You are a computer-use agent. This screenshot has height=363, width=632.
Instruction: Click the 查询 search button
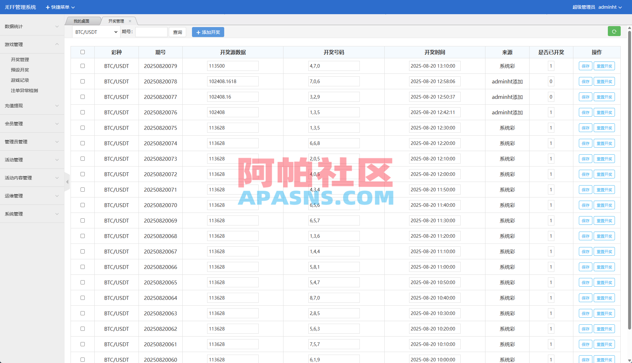click(x=177, y=32)
